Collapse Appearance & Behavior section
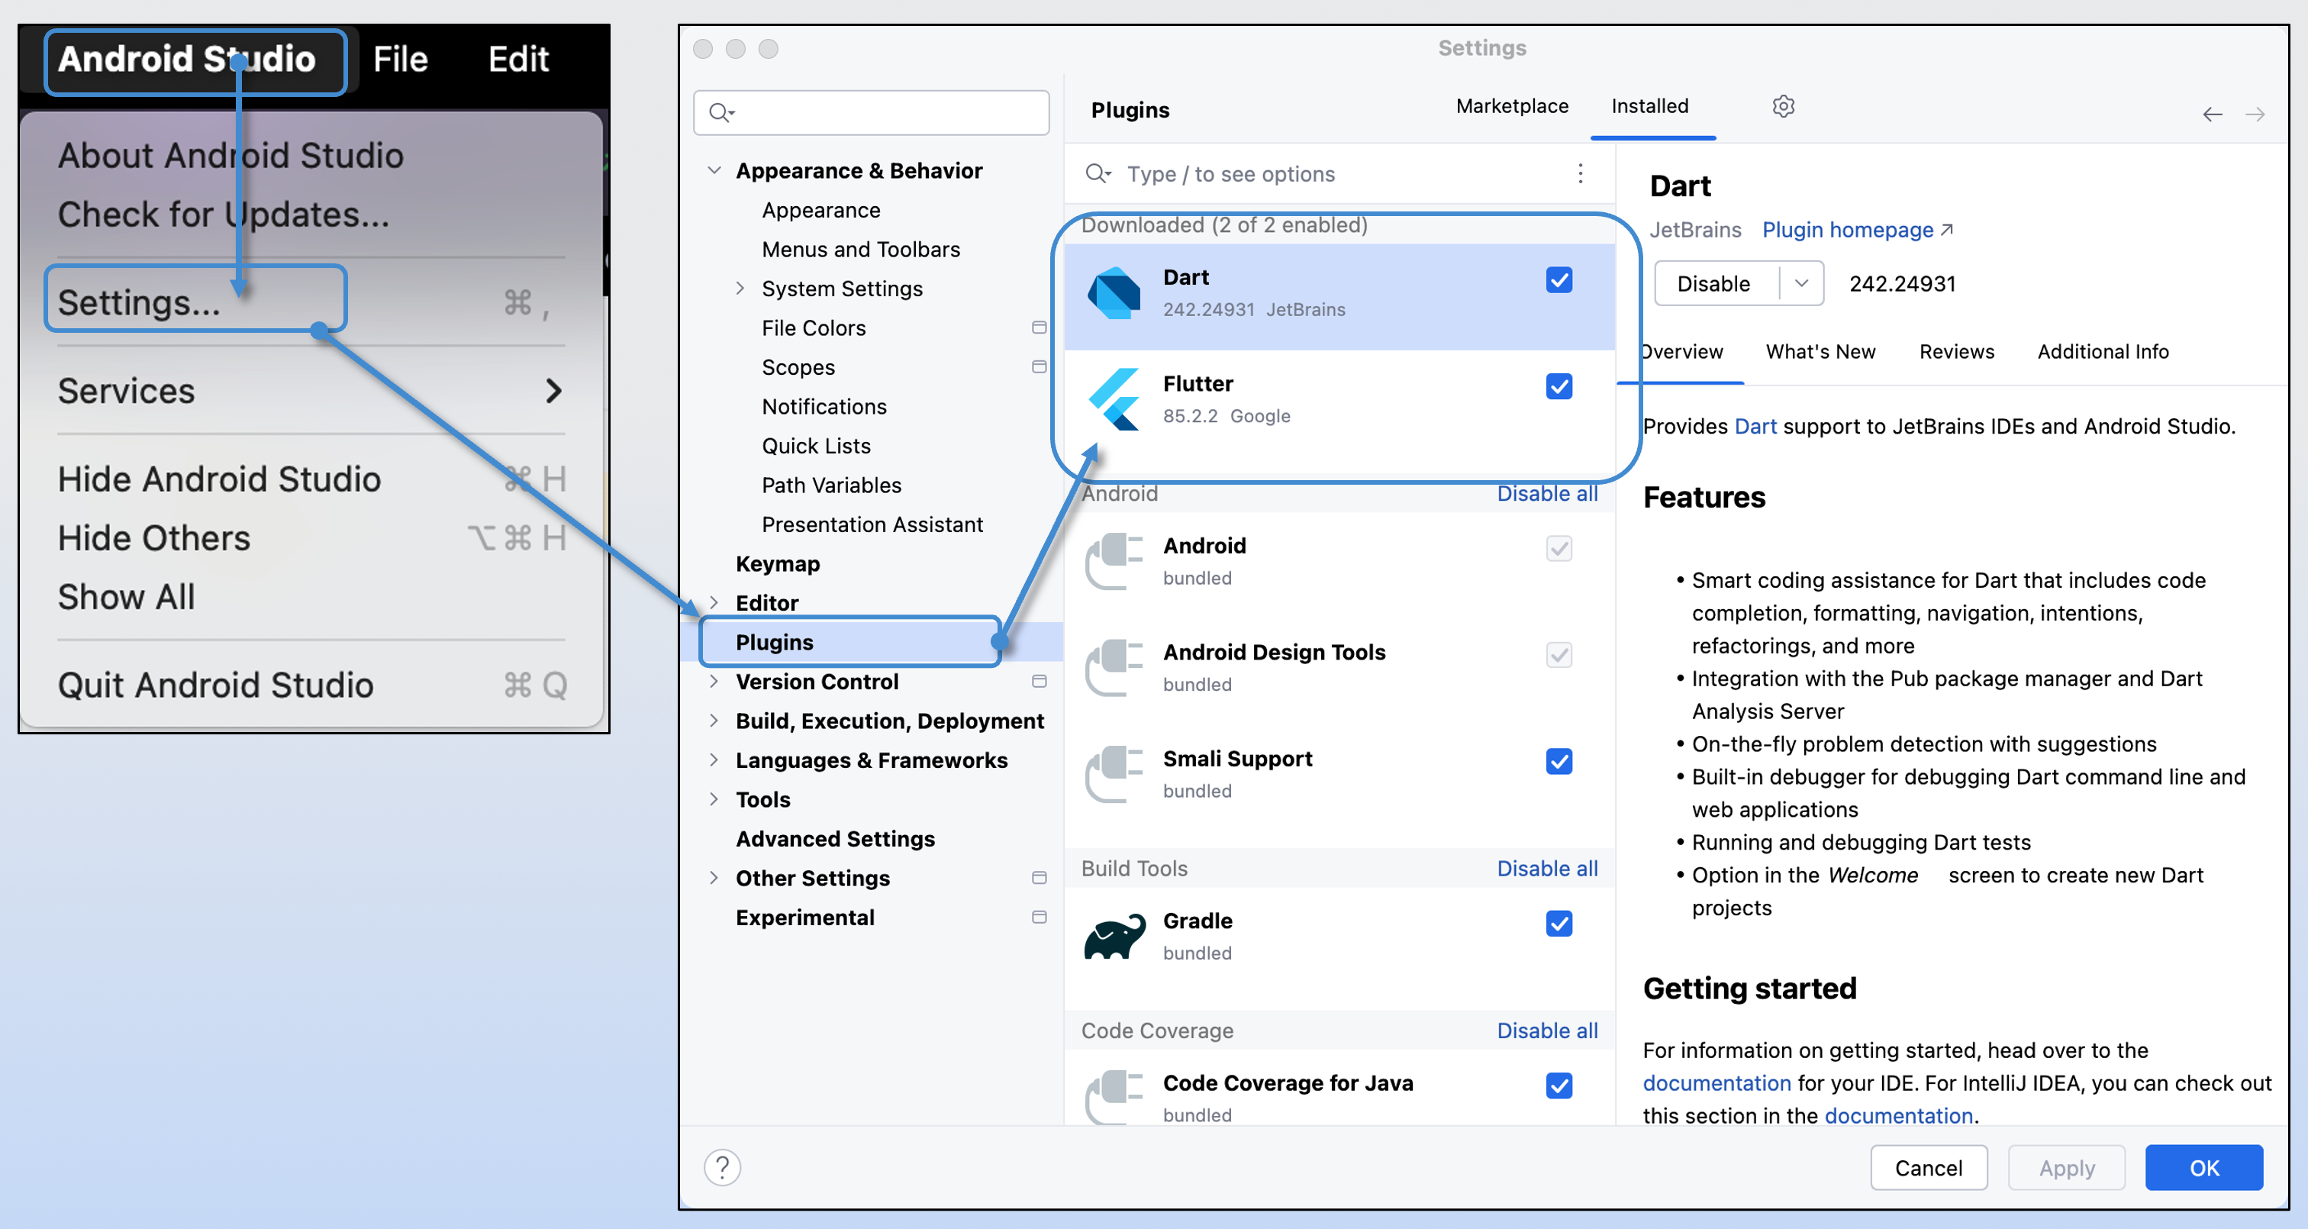Viewport: 2308px width, 1229px height. coord(714,170)
